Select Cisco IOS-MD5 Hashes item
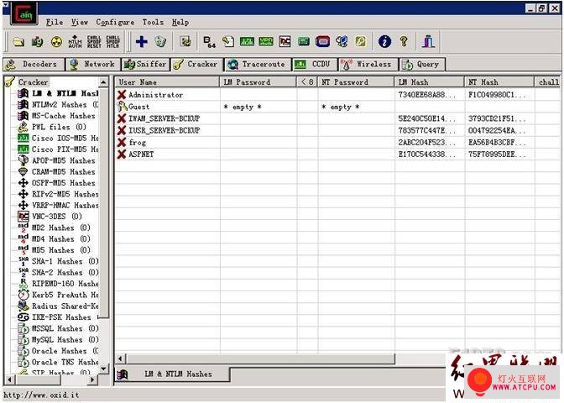This screenshot has height=403, width=564. coord(58,139)
